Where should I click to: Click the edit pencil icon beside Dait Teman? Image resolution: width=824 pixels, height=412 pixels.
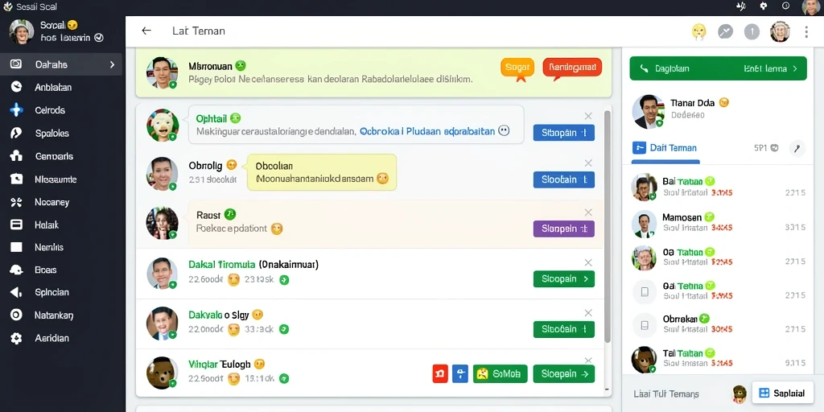click(797, 149)
